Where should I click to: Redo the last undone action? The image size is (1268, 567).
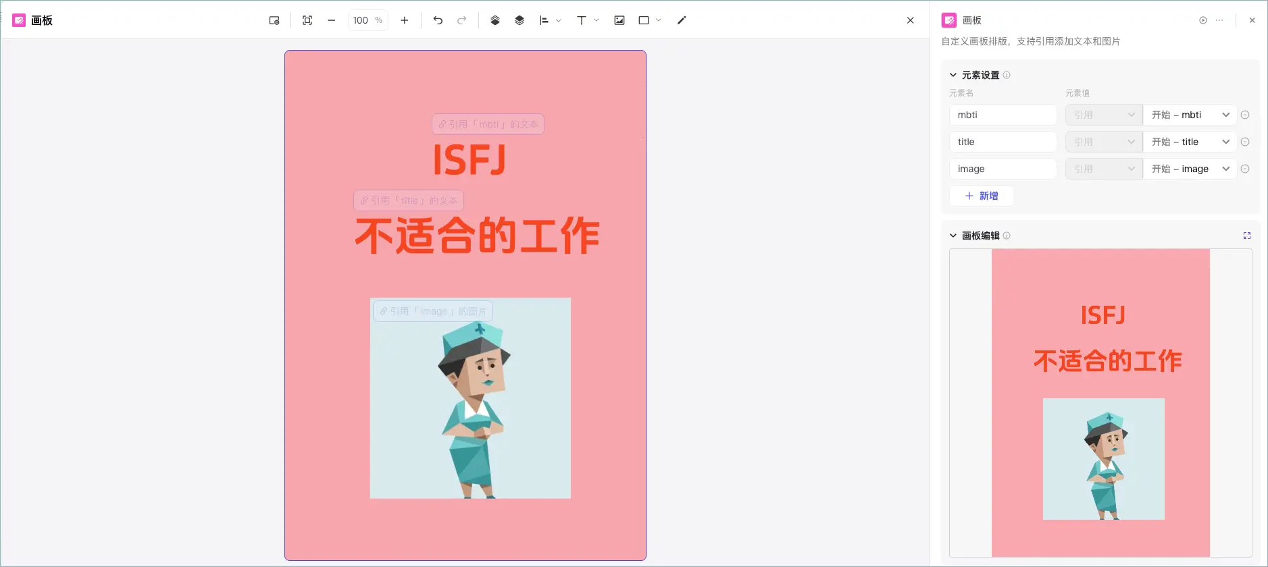pos(462,20)
